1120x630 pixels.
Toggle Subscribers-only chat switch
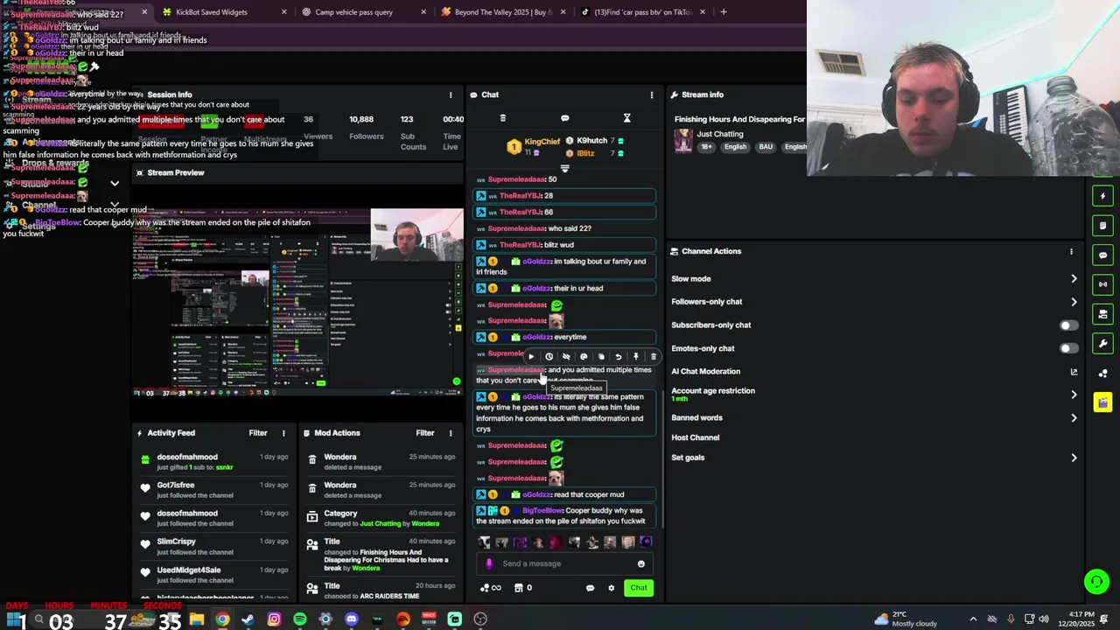[x=1068, y=325]
